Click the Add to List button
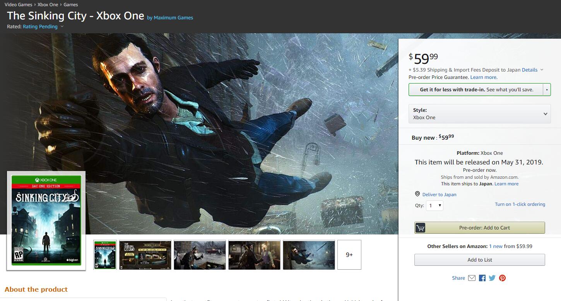The width and height of the screenshot is (561, 301). click(x=479, y=260)
